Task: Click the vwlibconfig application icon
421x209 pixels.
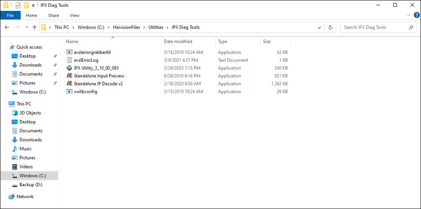Action: (70, 92)
